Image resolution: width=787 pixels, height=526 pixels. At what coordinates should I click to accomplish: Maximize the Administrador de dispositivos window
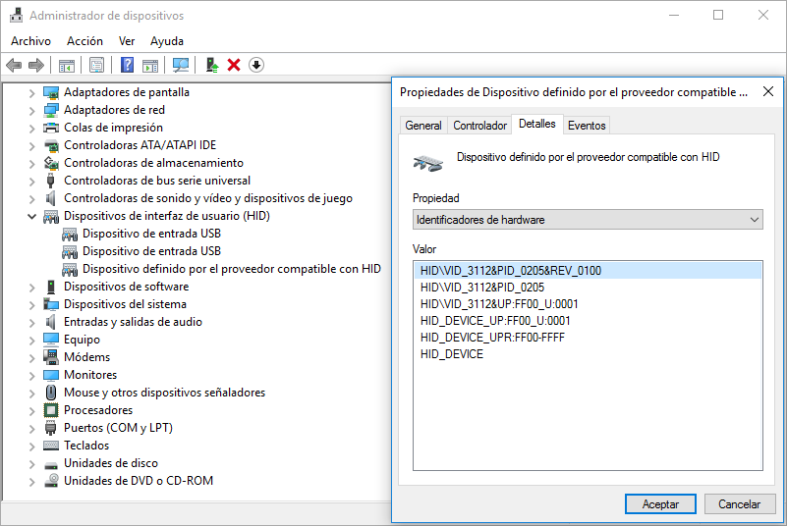[x=718, y=15]
